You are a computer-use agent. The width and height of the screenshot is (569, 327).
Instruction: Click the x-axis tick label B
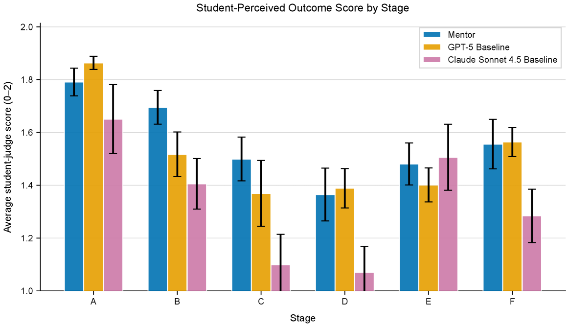(177, 302)
